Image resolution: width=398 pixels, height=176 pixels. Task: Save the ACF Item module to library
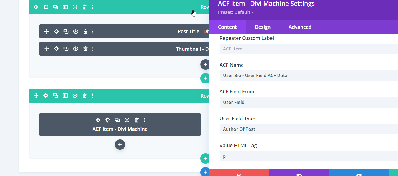[x=127, y=120]
